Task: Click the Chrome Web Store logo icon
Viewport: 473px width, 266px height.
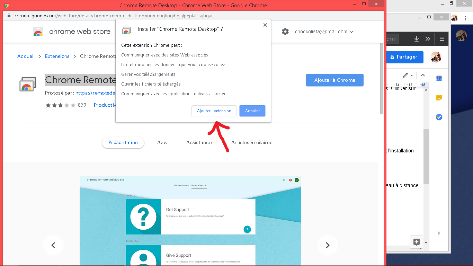Action: 38,32
